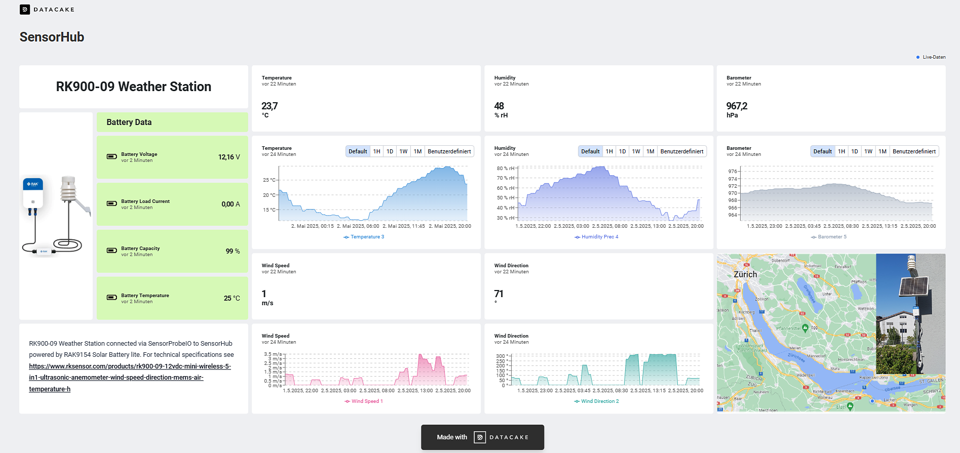
Task: Click the Live-Daten blue status dot
Action: 918,57
